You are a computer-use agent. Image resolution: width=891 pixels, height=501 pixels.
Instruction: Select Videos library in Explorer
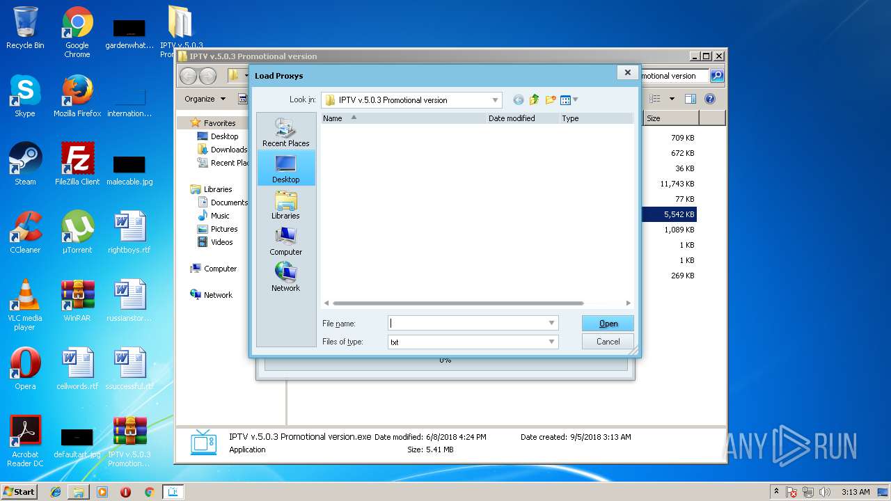pos(221,242)
